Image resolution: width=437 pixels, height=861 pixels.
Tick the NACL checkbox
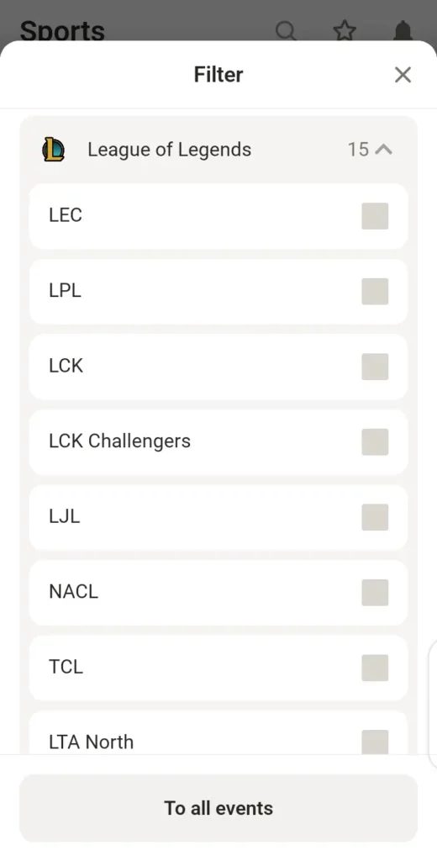[x=375, y=592]
